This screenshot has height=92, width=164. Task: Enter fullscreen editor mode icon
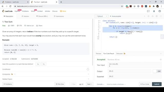coord(161,16)
